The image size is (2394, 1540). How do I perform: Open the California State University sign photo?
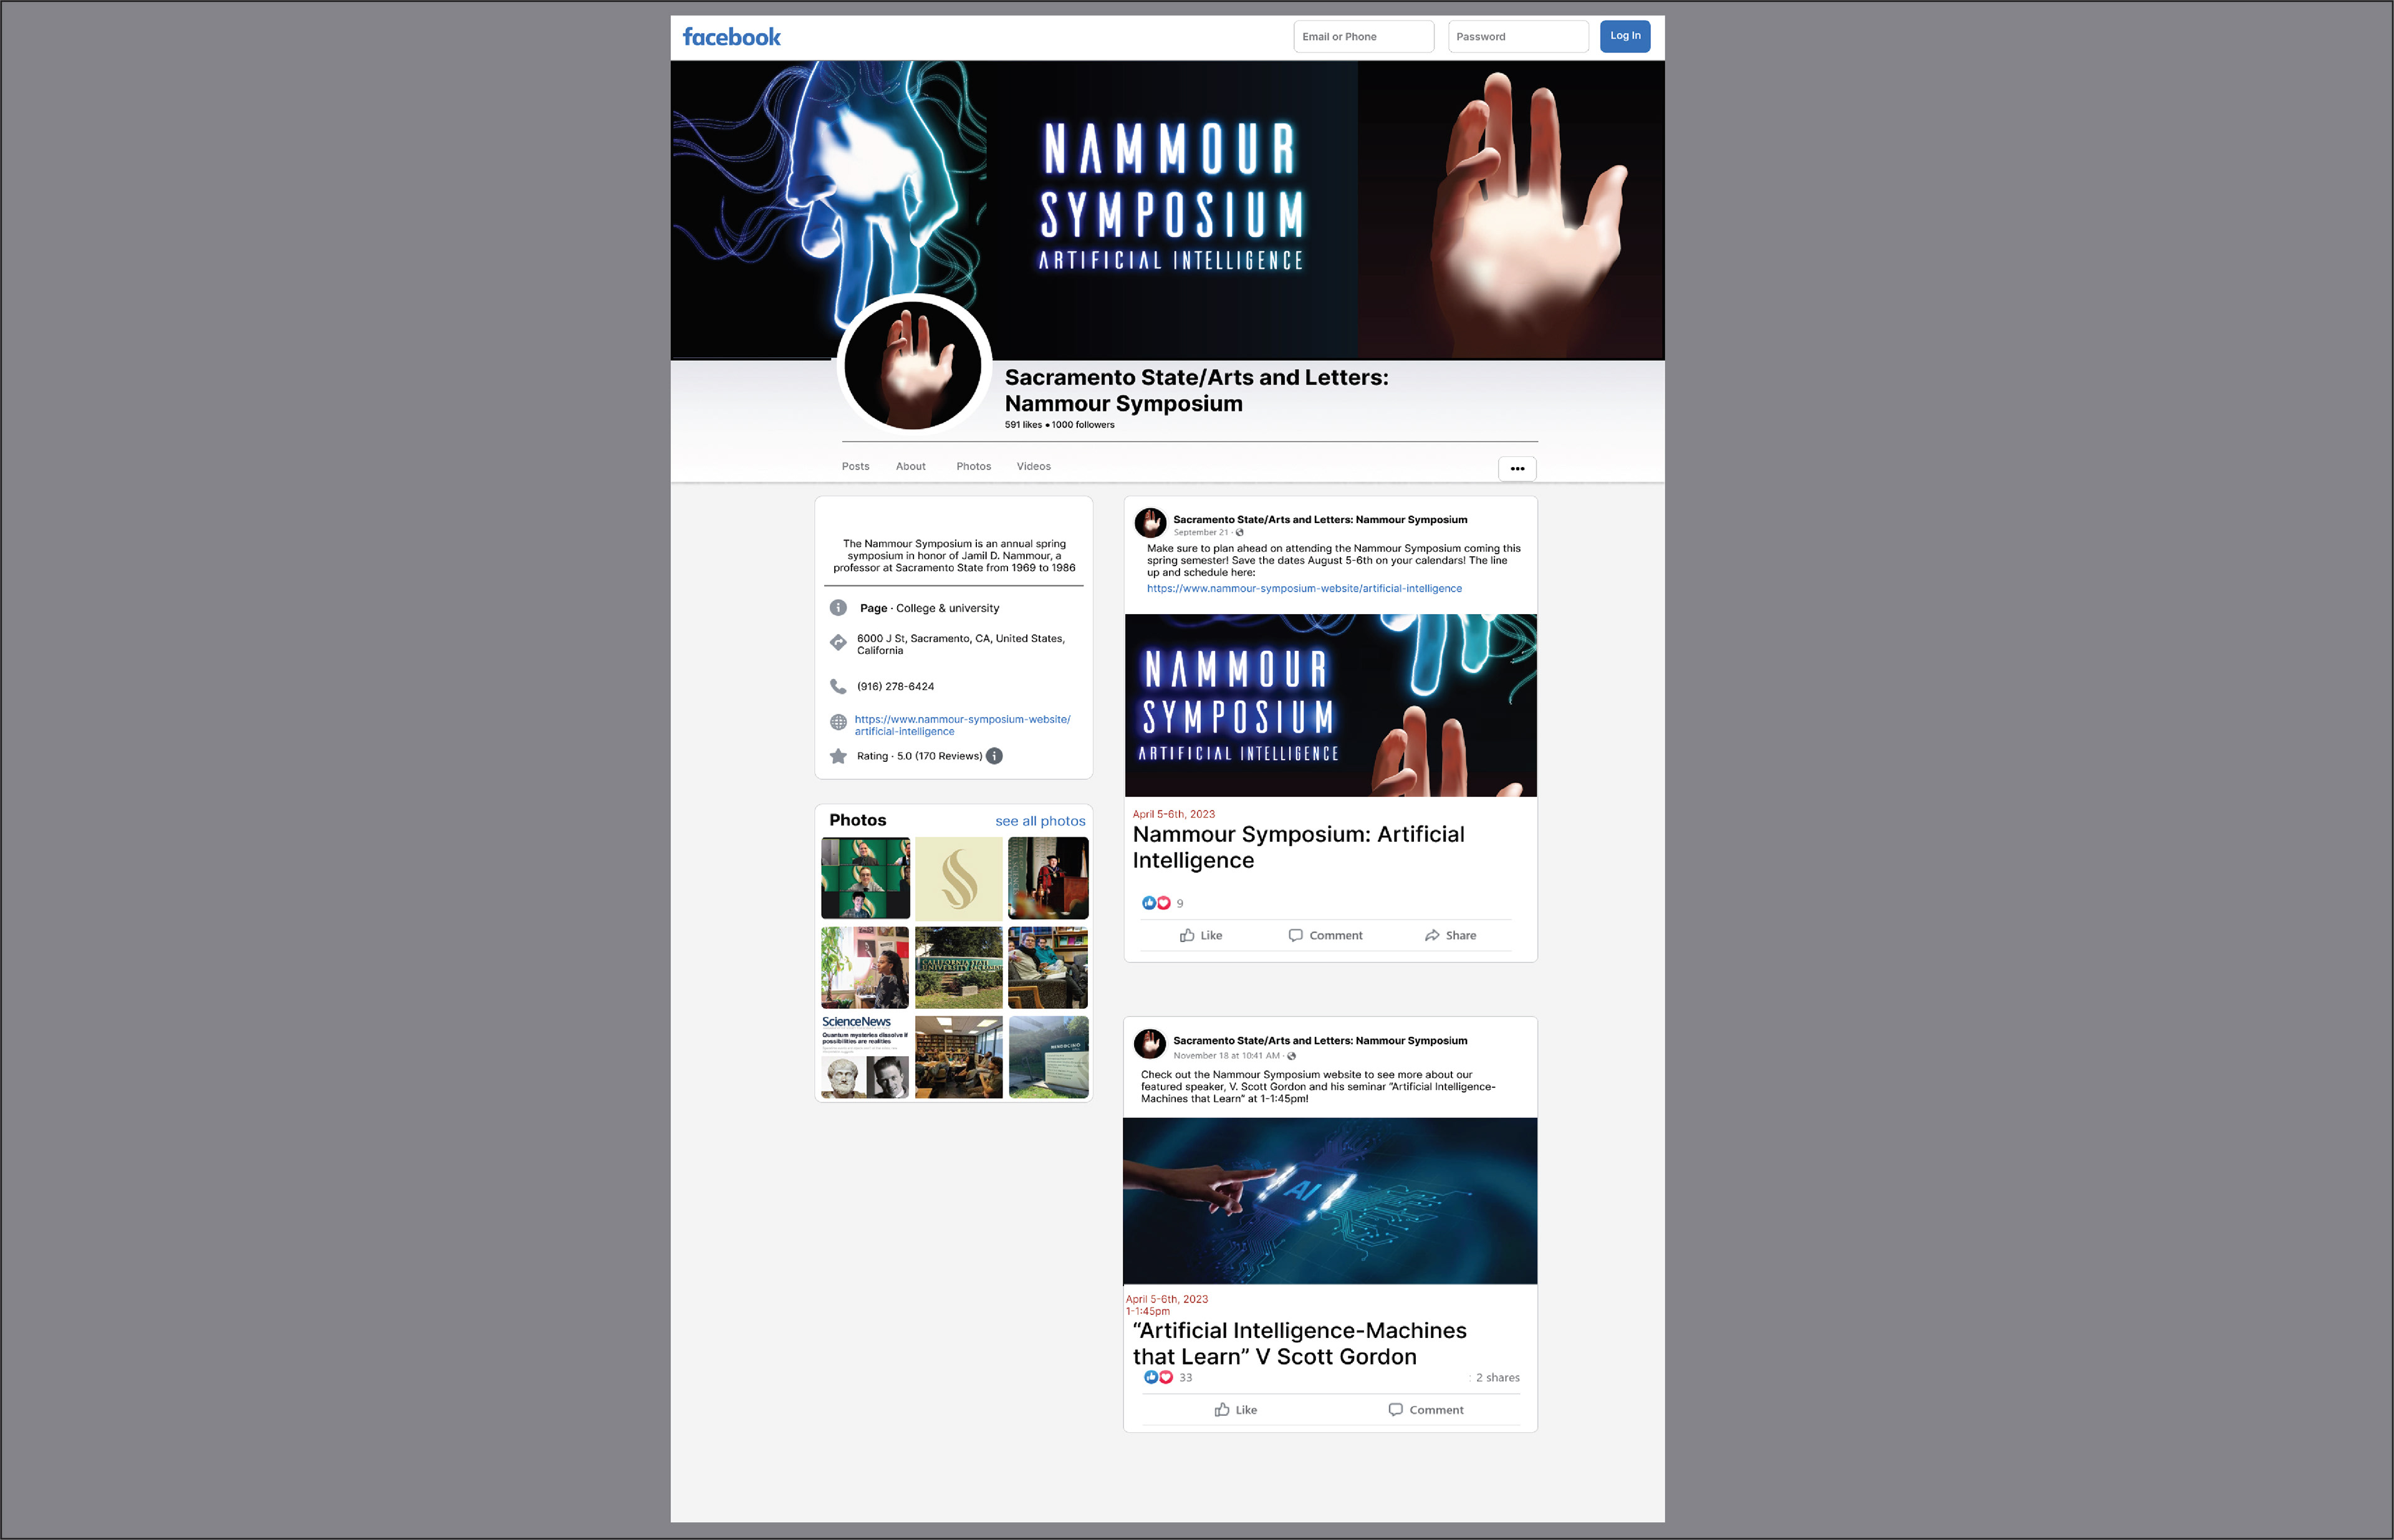(x=958, y=967)
